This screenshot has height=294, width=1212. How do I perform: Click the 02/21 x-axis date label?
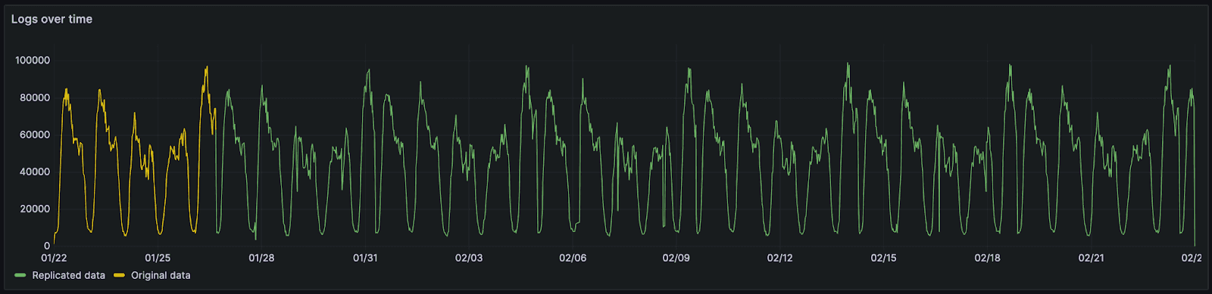tap(1092, 258)
